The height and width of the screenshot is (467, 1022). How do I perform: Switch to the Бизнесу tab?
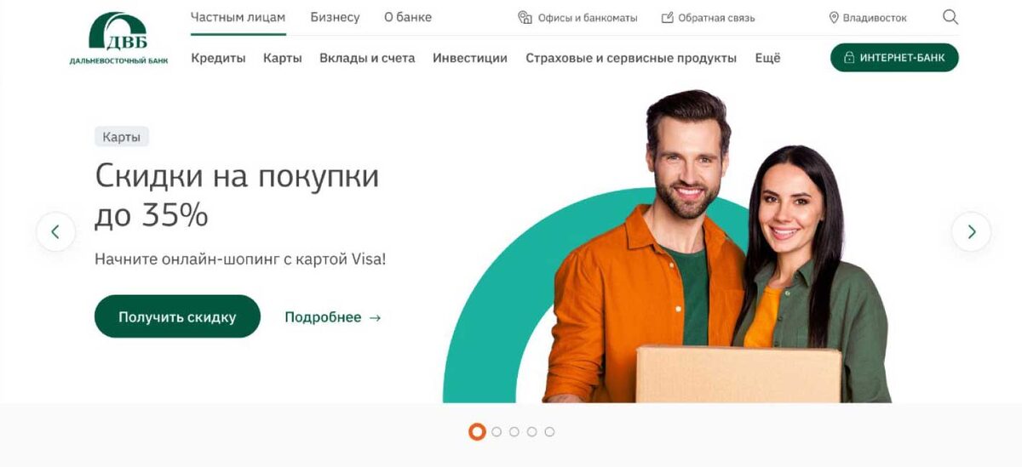click(x=335, y=17)
